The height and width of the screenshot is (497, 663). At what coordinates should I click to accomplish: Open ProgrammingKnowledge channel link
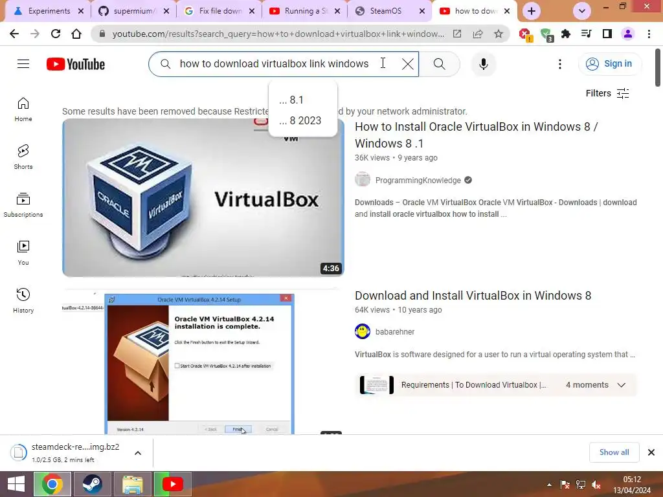coord(418,181)
